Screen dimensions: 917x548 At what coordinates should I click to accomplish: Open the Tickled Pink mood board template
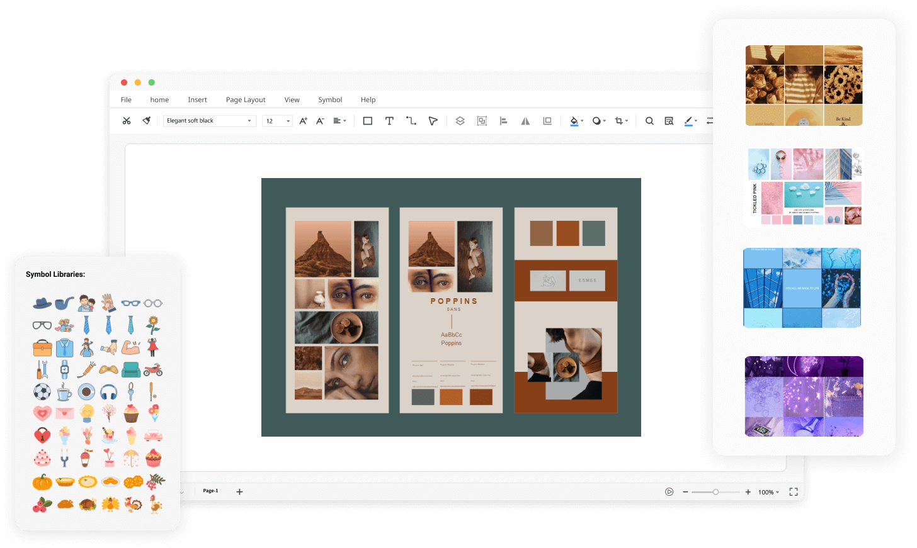(804, 186)
